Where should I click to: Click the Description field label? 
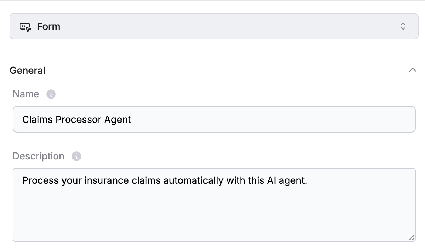[x=38, y=156]
